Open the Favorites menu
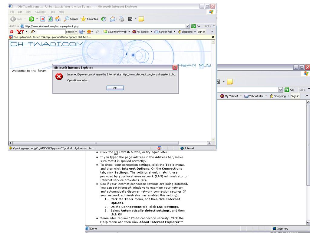The width and height of the screenshot is (310, 233). 40,12
